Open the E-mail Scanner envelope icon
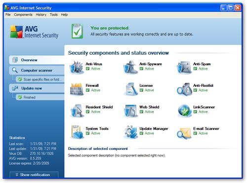This screenshot has width=247, height=183. pos(184,133)
